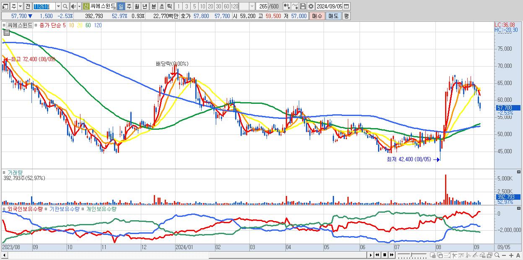The height and width of the screenshot is (260, 523).
Task: Click the blue 120-day MA color label
Action: pos(98,25)
